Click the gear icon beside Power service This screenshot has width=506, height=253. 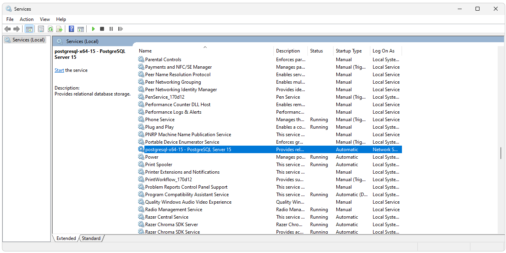pyautogui.click(x=141, y=157)
